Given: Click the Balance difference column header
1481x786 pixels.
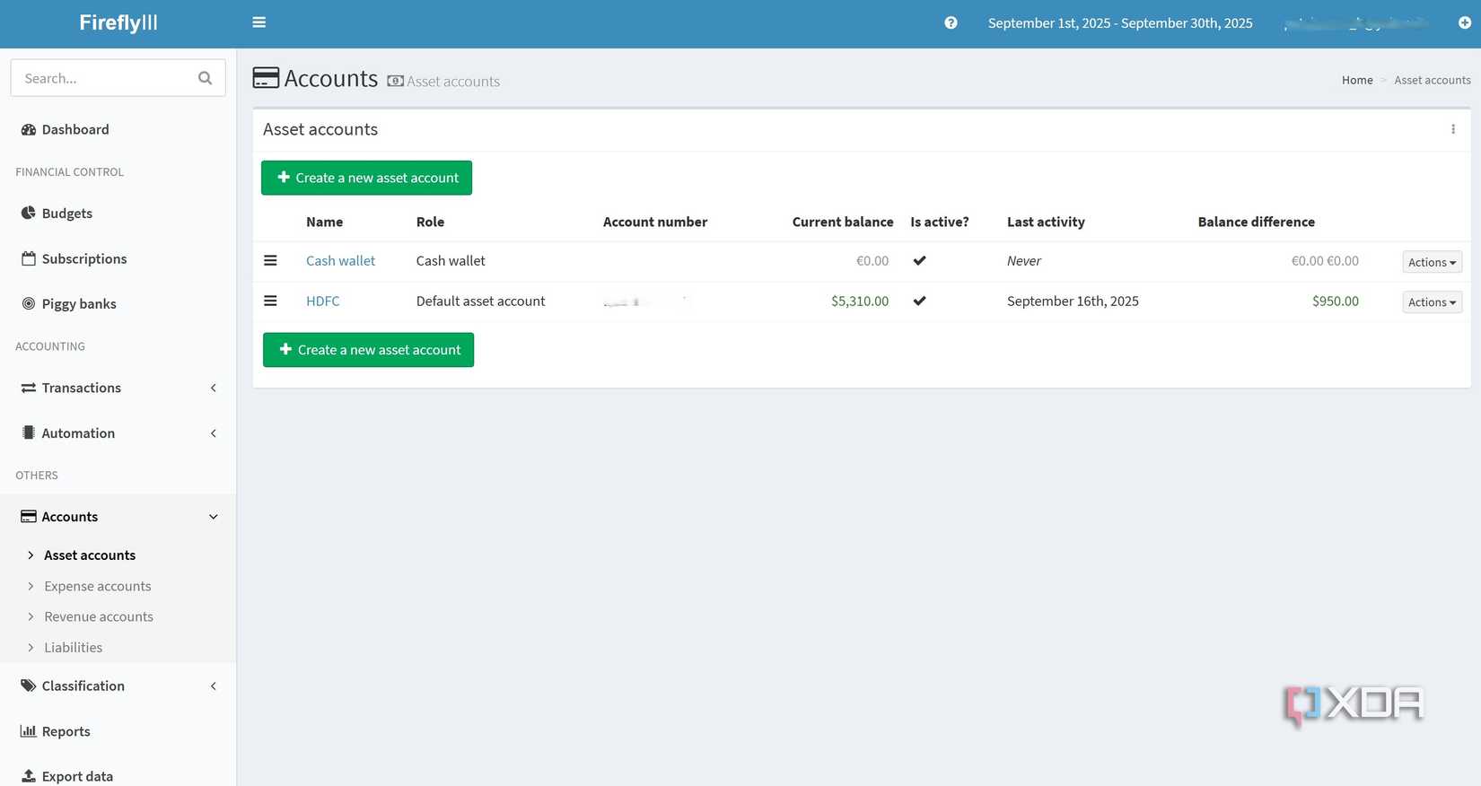Looking at the screenshot, I should [1257, 222].
